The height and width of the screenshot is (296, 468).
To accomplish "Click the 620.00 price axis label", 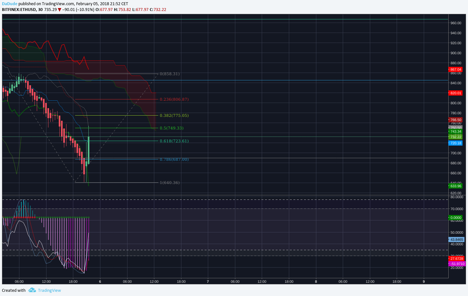I will 456,193.
